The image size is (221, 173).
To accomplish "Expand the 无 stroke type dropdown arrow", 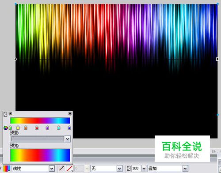I will [119, 169].
